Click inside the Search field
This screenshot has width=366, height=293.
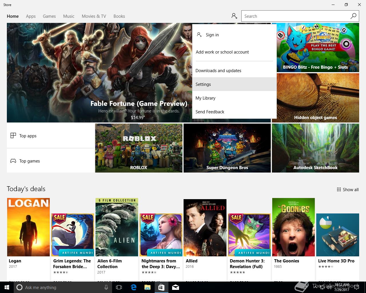295,16
